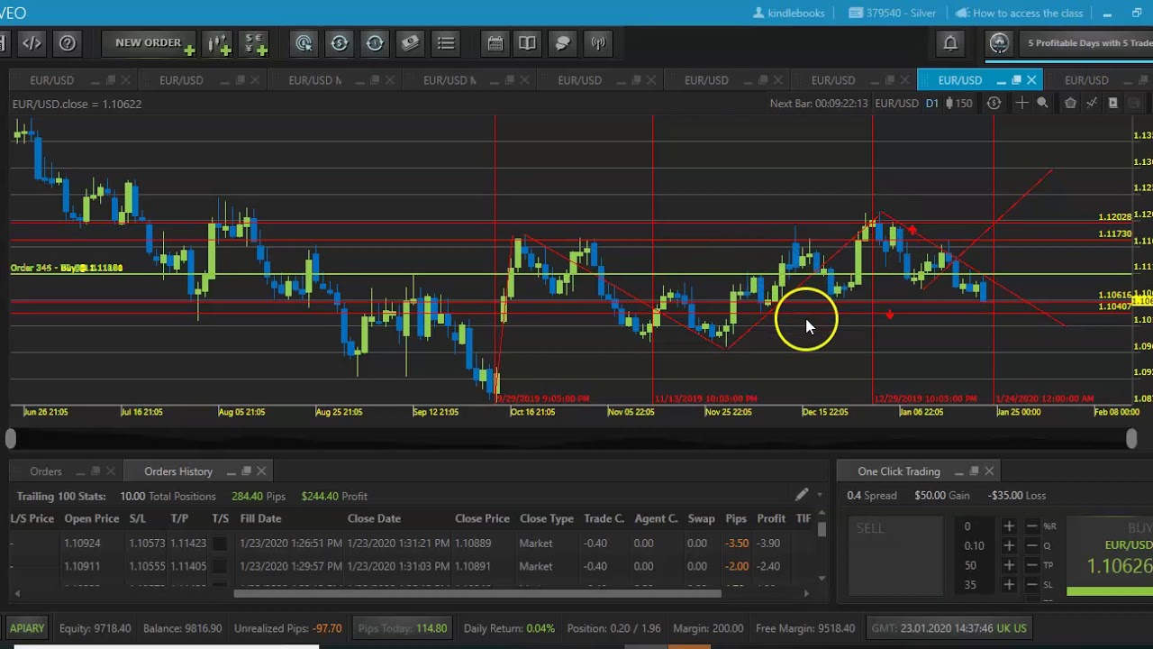Sort by the Pips column header

736,518
